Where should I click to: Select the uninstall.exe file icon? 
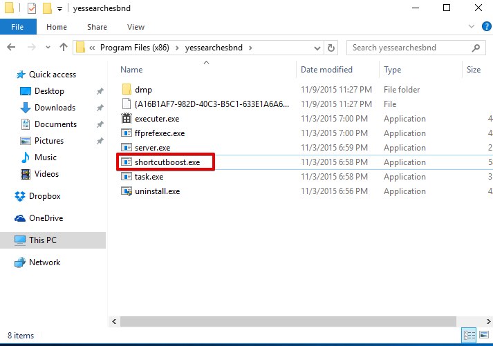[127, 191]
